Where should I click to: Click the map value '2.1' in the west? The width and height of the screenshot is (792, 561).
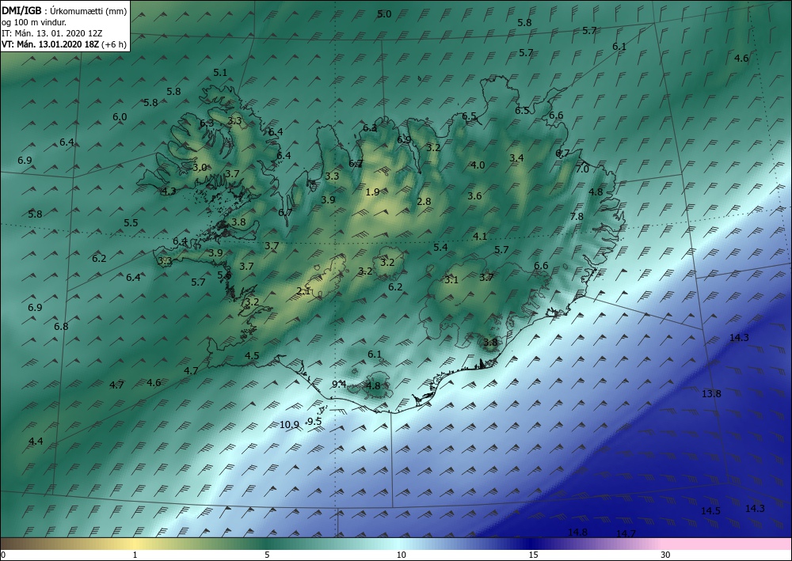303,291
